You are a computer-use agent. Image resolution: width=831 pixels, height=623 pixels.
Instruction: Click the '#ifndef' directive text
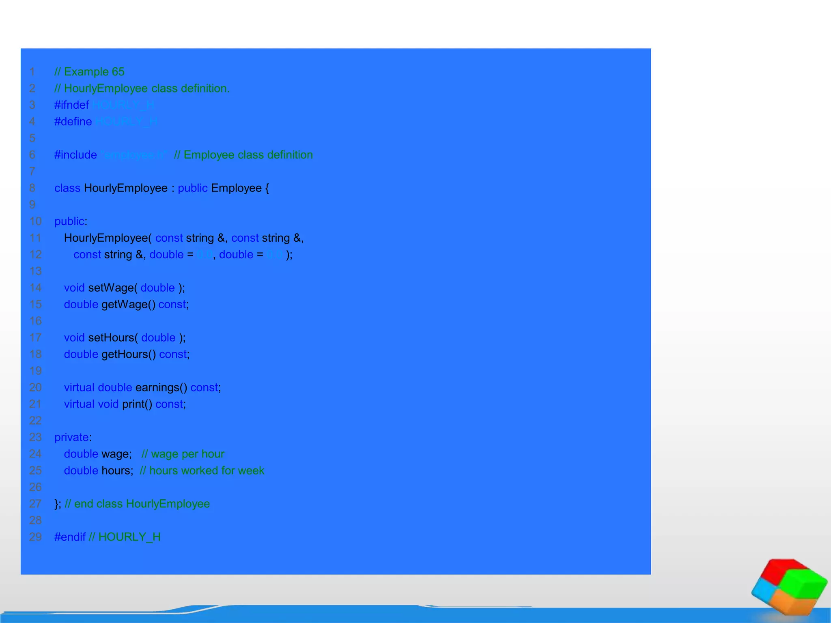[71, 105]
